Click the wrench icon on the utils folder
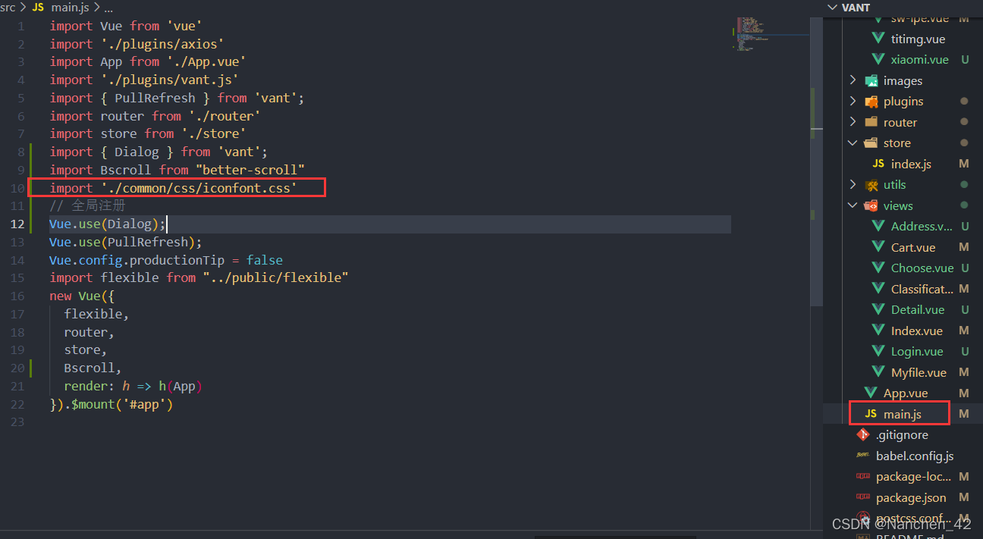This screenshot has width=983, height=539. point(872,184)
